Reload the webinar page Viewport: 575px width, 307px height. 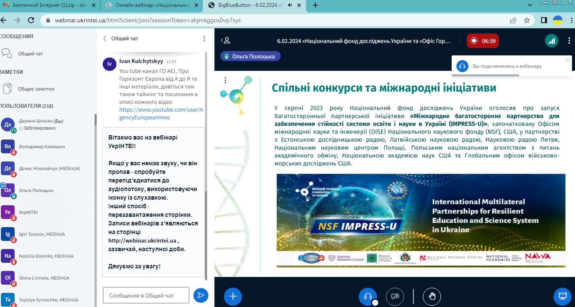(31, 20)
